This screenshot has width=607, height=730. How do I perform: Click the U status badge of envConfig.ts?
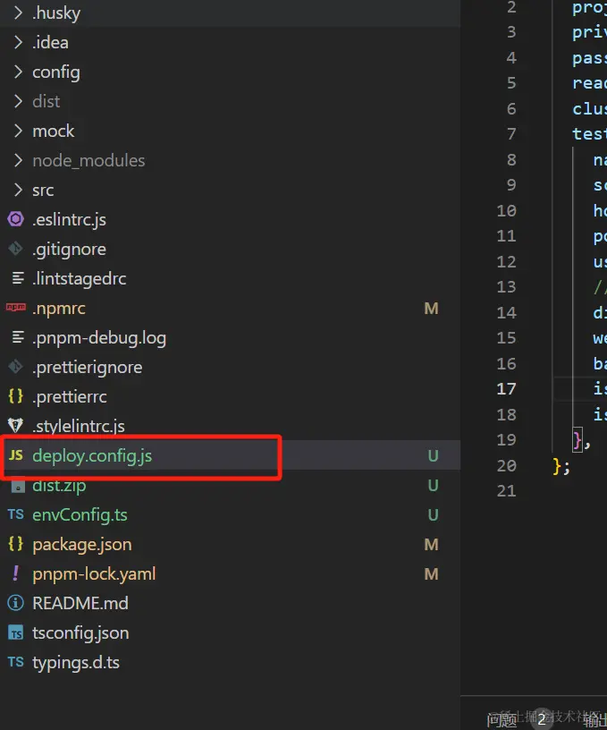433,515
